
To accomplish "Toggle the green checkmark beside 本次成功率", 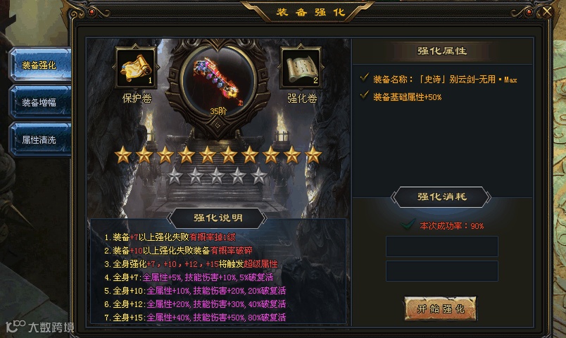I will (x=408, y=225).
